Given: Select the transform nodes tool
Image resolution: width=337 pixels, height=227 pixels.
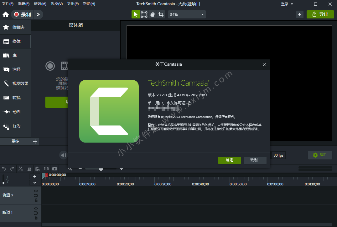Looking at the screenshot, I should (x=144, y=14).
